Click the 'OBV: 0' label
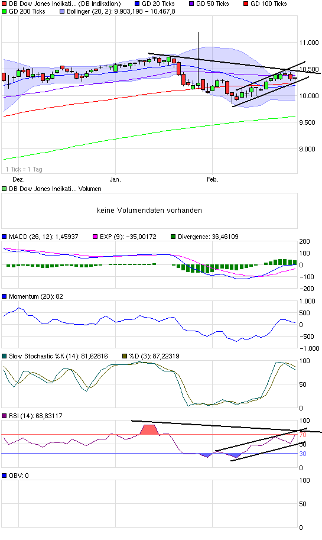The height and width of the screenshot is (540, 322). coord(18,476)
